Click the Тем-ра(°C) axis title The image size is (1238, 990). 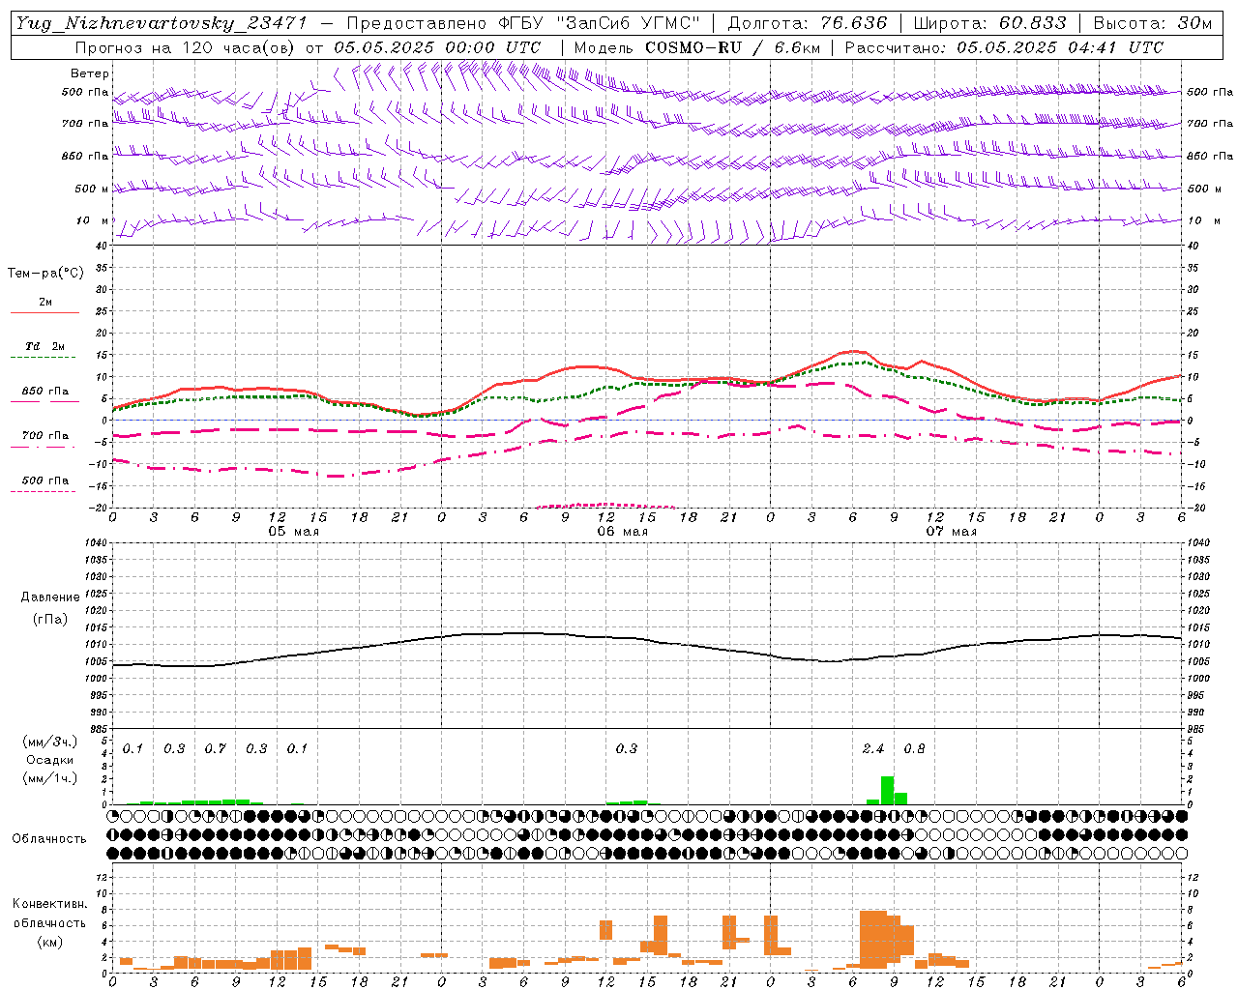[46, 274]
